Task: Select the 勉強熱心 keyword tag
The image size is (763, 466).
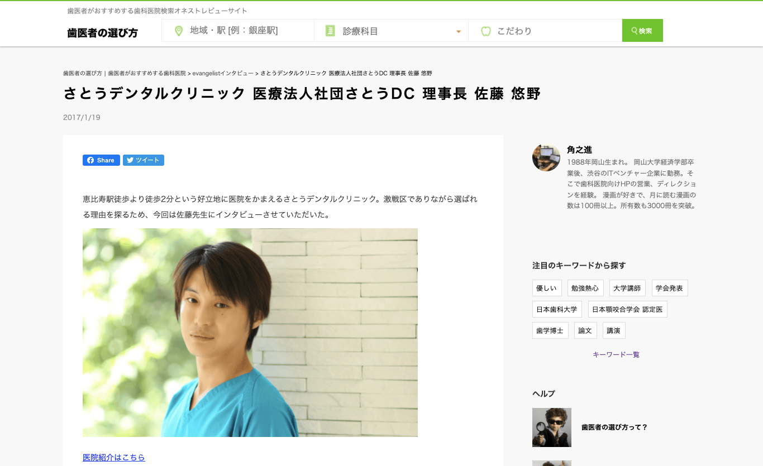Action: (585, 288)
